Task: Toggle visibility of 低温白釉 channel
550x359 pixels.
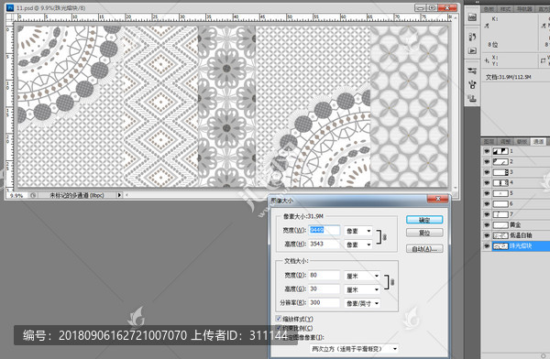Action: tap(487, 235)
